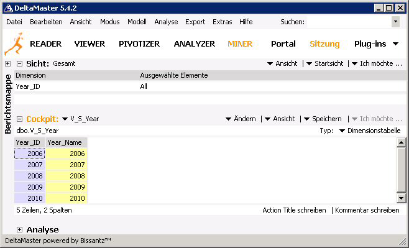409x248 pixels.
Task: Select Year_Name cell 2010
Action: pos(67,198)
